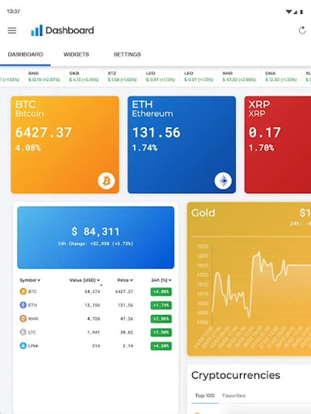Click the Gold chart title
Screen dimensions: 311x414
pos(203,213)
